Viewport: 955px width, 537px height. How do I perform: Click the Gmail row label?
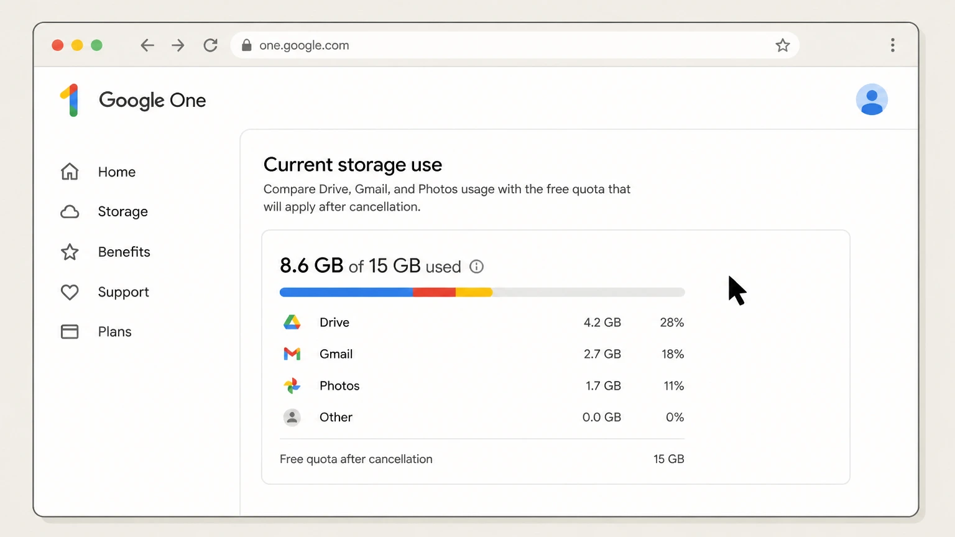click(x=336, y=354)
